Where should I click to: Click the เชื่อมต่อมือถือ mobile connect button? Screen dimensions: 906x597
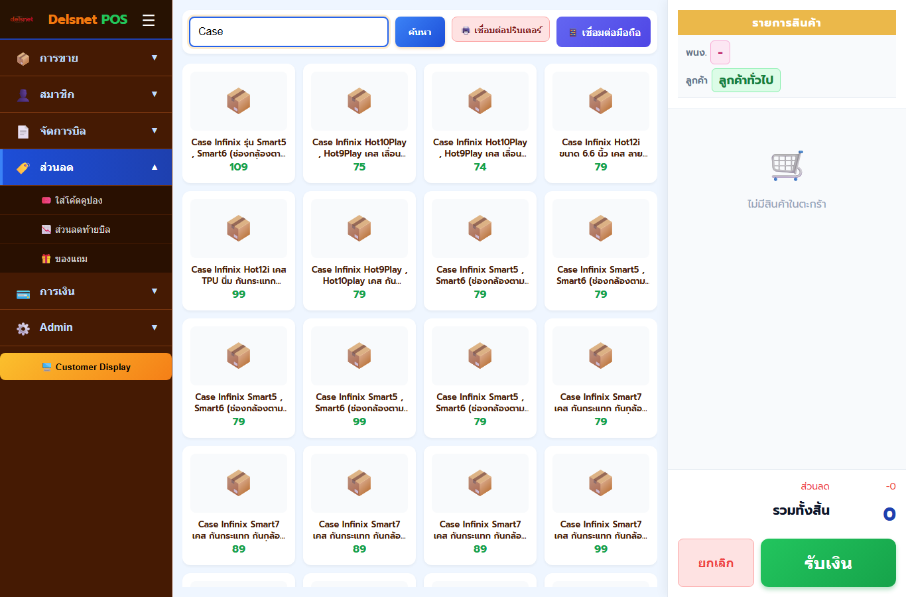tap(604, 32)
